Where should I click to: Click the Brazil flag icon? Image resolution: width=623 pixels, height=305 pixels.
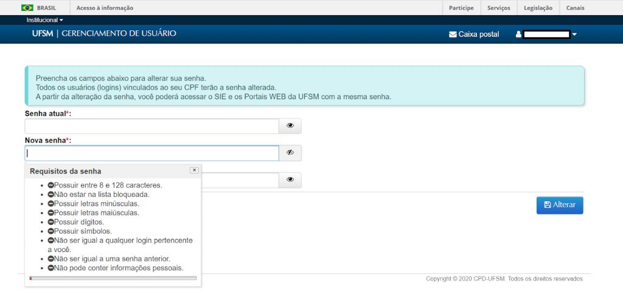click(x=27, y=8)
